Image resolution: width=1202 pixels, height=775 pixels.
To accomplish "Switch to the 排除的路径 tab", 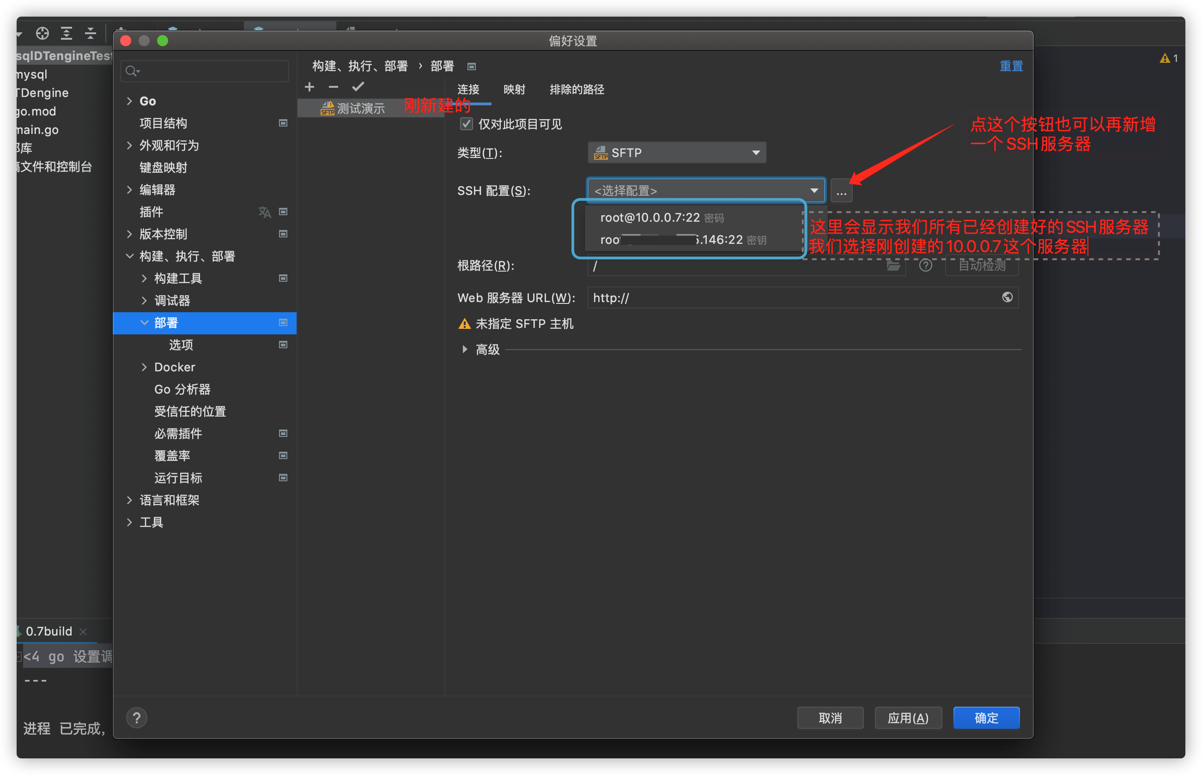I will pos(577,90).
